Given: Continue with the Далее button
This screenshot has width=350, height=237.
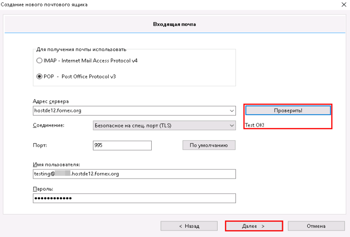Looking at the screenshot, I should coord(253,226).
